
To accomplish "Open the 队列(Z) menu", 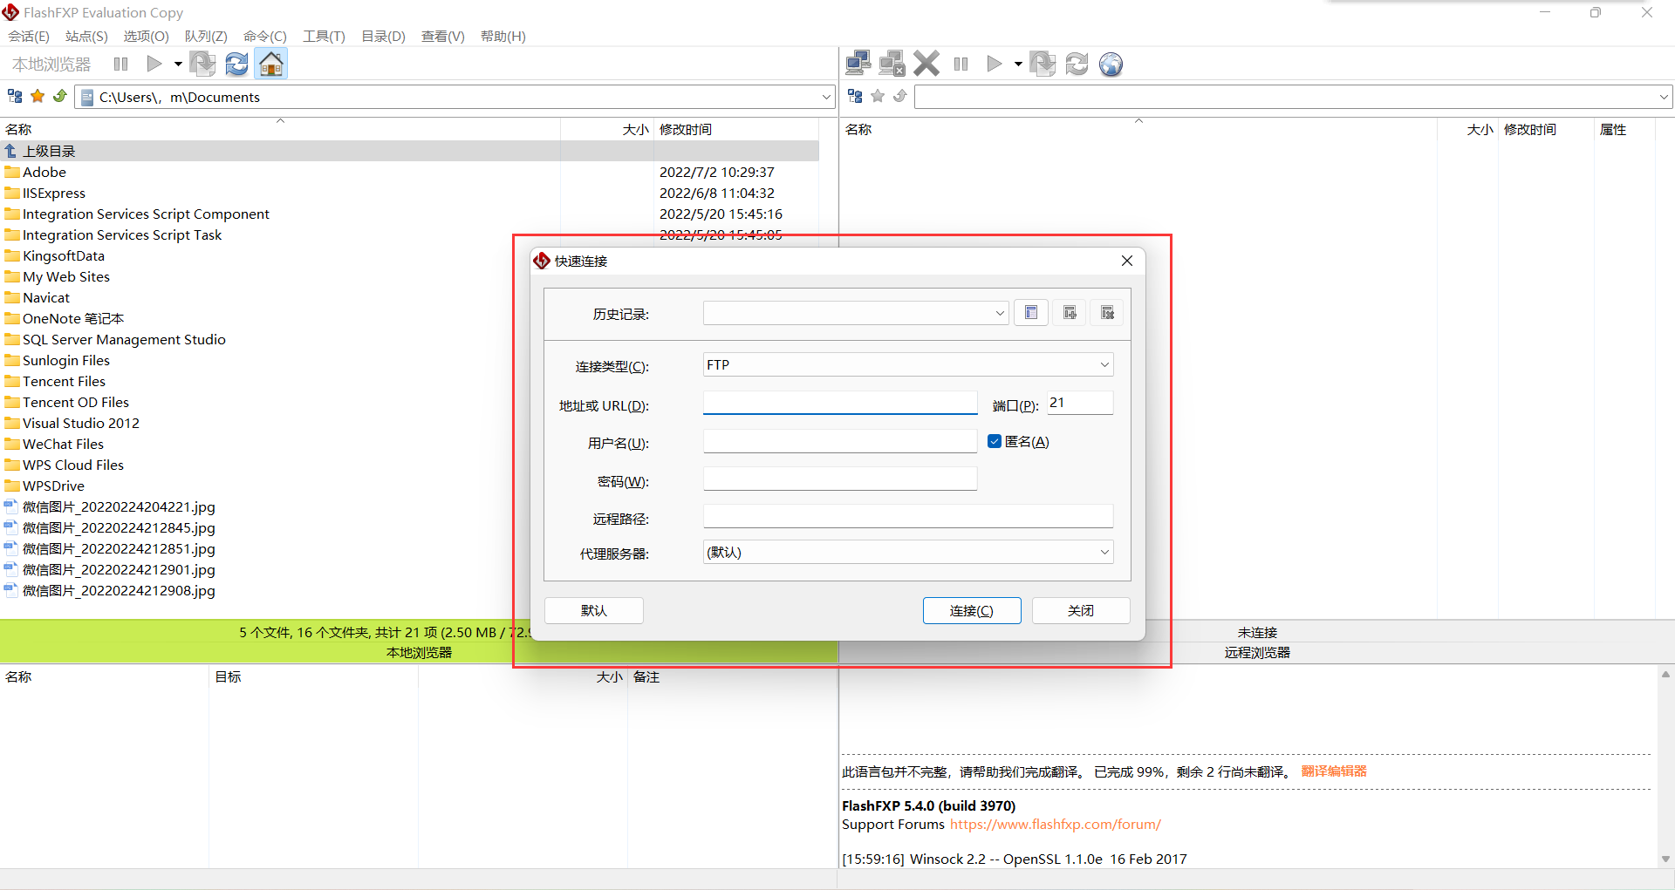I will (x=206, y=36).
